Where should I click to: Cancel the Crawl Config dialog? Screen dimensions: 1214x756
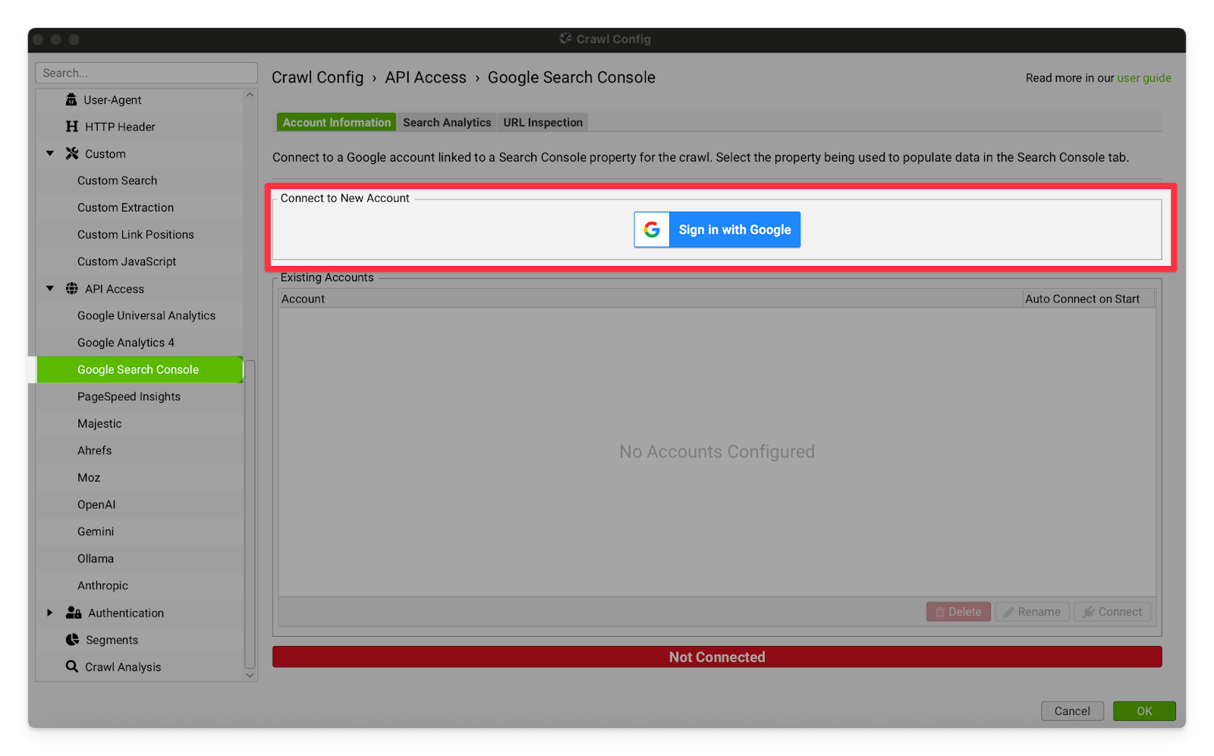pos(1071,711)
